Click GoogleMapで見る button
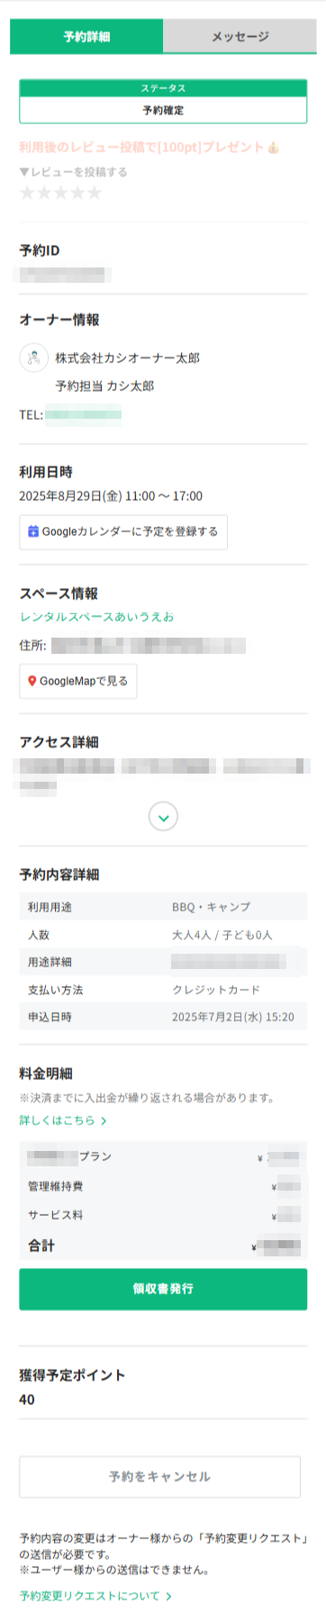The image size is (326, 1622). [x=78, y=681]
